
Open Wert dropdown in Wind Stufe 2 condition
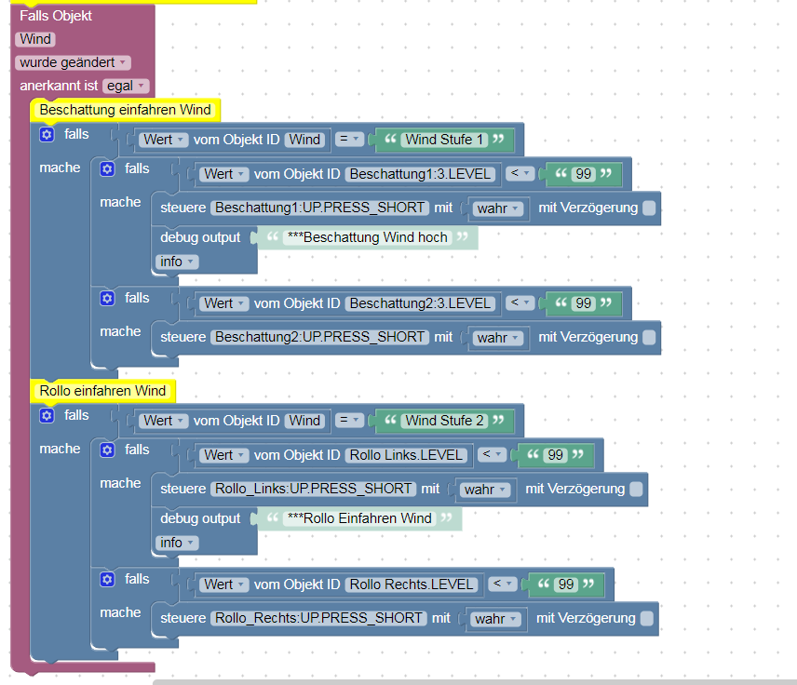164,421
